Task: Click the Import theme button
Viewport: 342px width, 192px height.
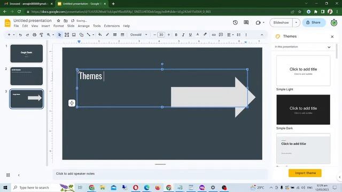Action: point(305,173)
